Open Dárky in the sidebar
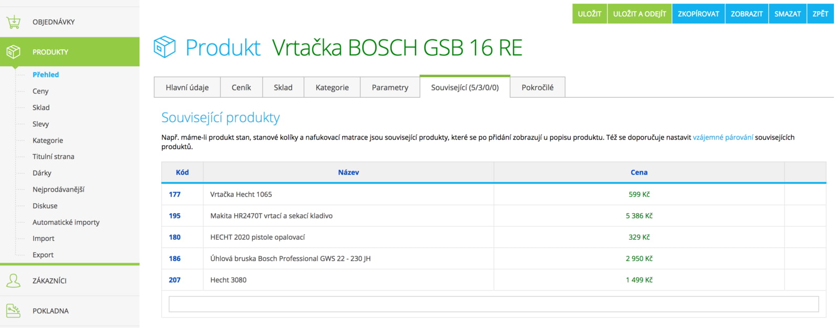This screenshot has width=838, height=328. (42, 173)
